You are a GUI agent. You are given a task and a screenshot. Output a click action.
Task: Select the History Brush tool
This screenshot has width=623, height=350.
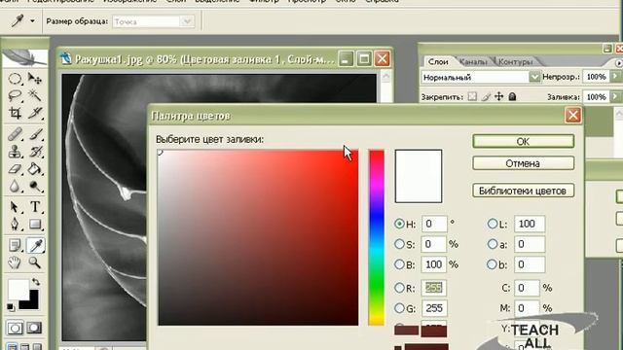click(x=35, y=152)
